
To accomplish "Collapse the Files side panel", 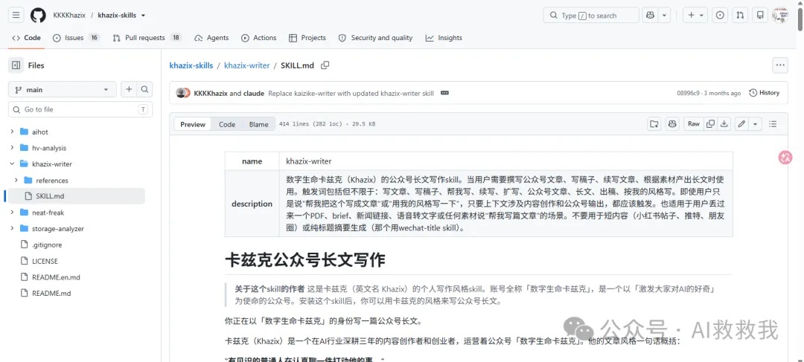I will 16,65.
